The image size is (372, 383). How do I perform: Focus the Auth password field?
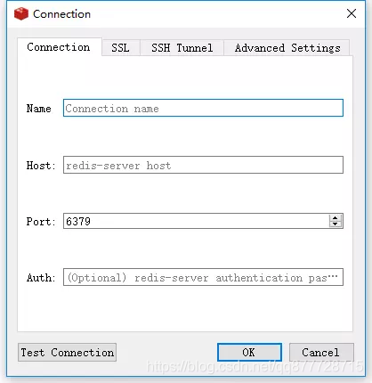click(203, 277)
